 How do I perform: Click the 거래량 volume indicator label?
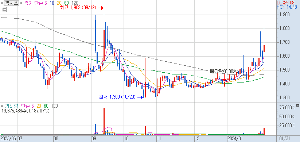point(12,106)
